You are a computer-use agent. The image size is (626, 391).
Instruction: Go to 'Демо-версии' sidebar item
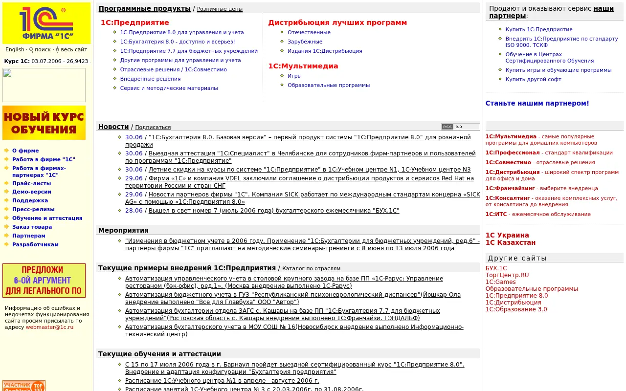(x=32, y=192)
